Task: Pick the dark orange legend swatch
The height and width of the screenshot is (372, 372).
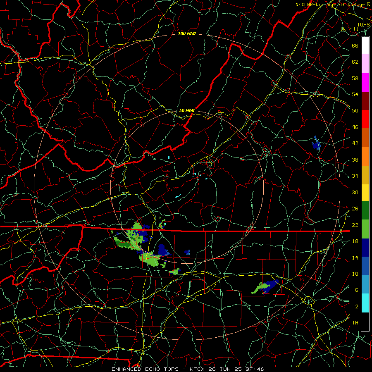Action: [365, 138]
